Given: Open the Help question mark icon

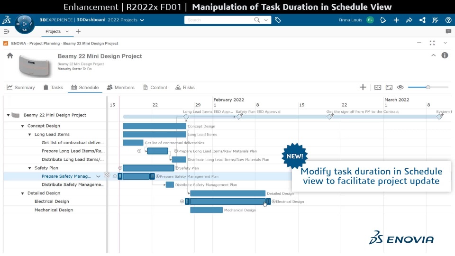Looking at the screenshot, I should coord(448,20).
